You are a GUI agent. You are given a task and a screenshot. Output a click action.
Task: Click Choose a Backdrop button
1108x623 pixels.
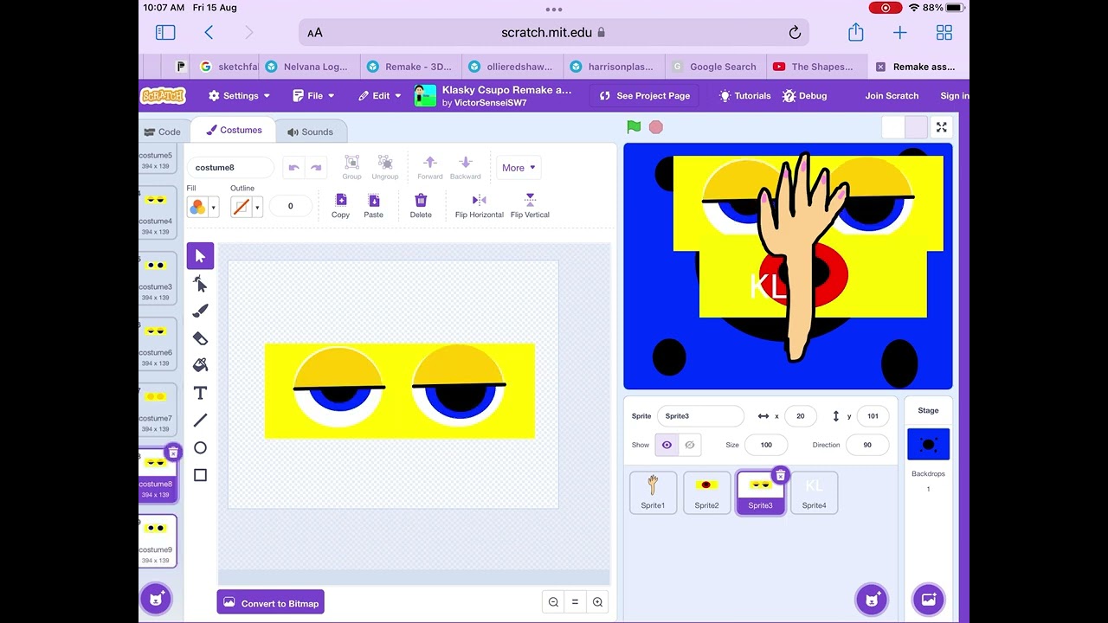point(928,599)
